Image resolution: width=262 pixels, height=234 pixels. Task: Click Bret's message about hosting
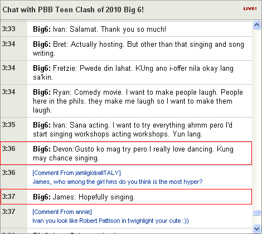[138, 48]
